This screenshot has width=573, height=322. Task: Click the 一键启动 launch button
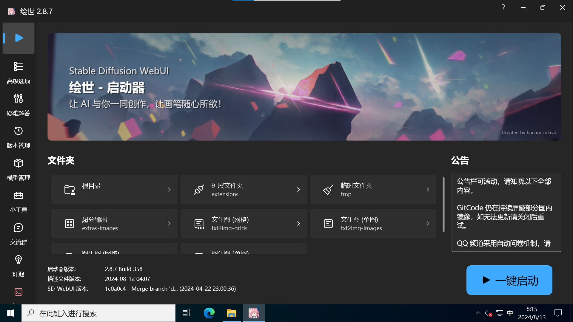coord(509,280)
